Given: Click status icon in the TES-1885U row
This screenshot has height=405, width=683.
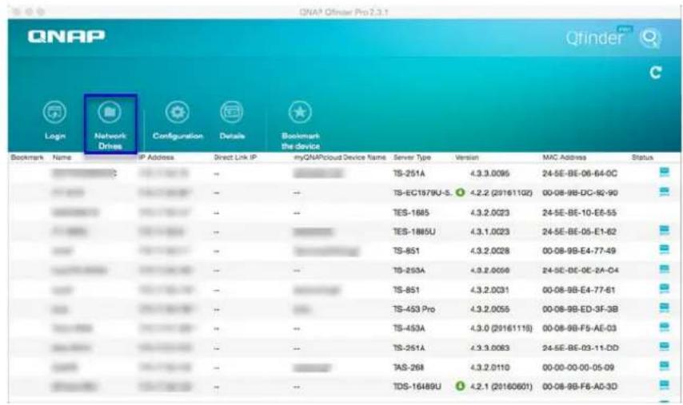Looking at the screenshot, I should pos(664,231).
